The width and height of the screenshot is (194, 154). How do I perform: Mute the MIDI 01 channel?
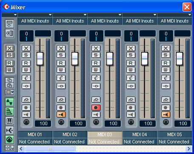(x=26, y=48)
